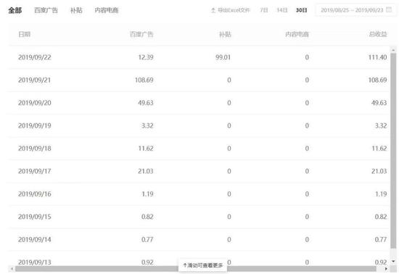
Task: Click the 111.40 total revenue value
Action: tap(378, 57)
